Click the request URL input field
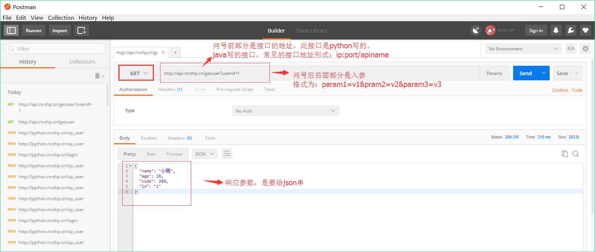595x252 pixels. (x=319, y=73)
